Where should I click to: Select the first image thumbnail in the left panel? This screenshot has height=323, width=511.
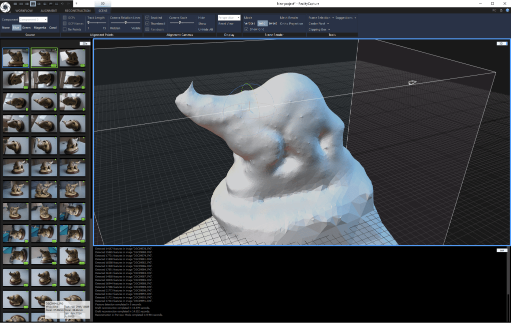[15, 56]
